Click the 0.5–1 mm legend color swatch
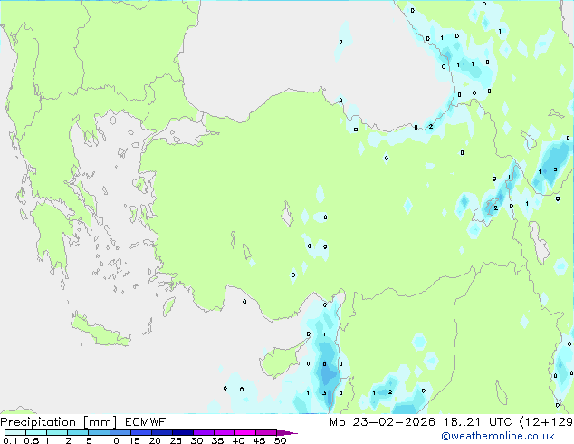 [x=36, y=432]
